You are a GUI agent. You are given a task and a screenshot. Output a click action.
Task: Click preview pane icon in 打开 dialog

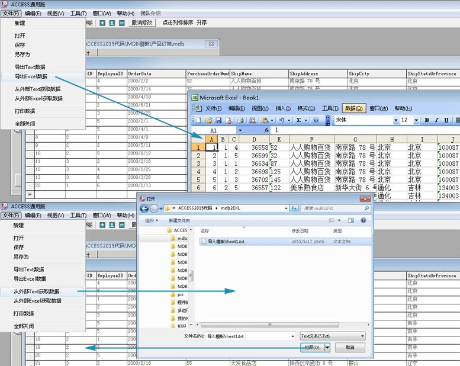[x=351, y=220]
